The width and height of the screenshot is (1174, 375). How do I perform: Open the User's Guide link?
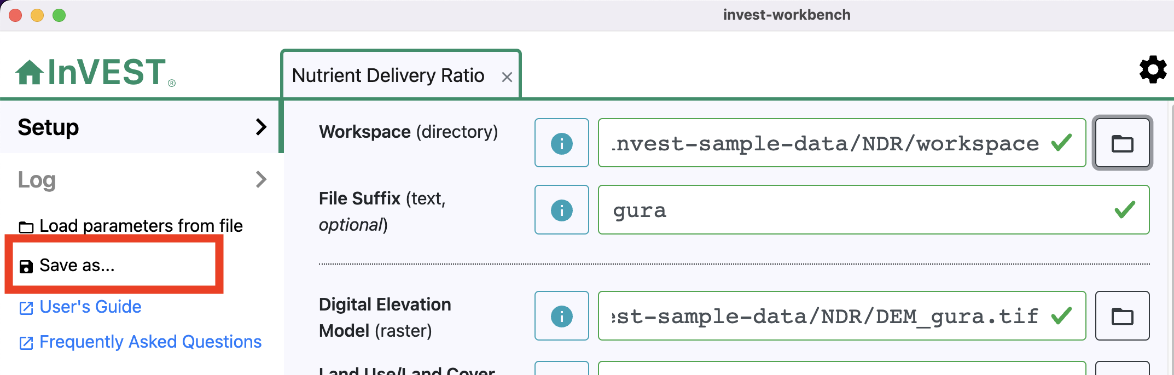coord(80,307)
